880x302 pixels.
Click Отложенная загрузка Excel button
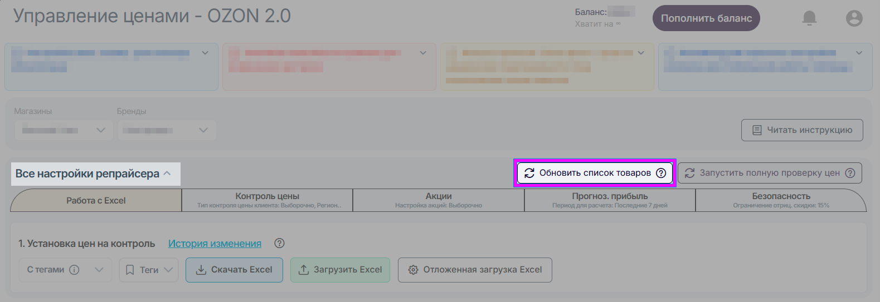tap(475, 270)
